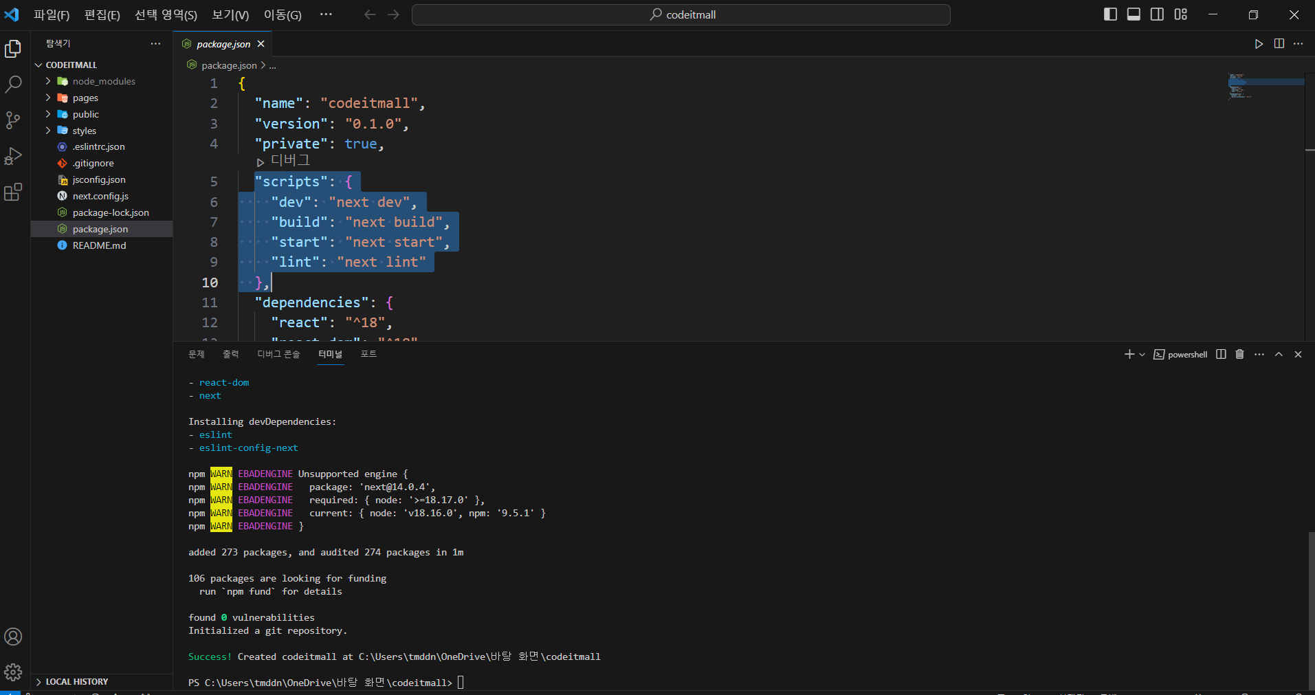The width and height of the screenshot is (1315, 695).
Task: Open the README.md file
Action: [x=102, y=245]
